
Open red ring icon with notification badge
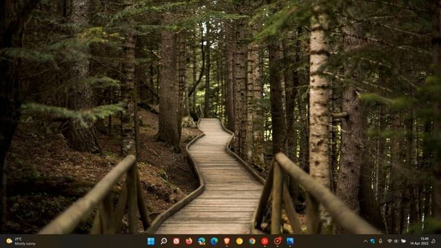pyautogui.click(x=277, y=241)
